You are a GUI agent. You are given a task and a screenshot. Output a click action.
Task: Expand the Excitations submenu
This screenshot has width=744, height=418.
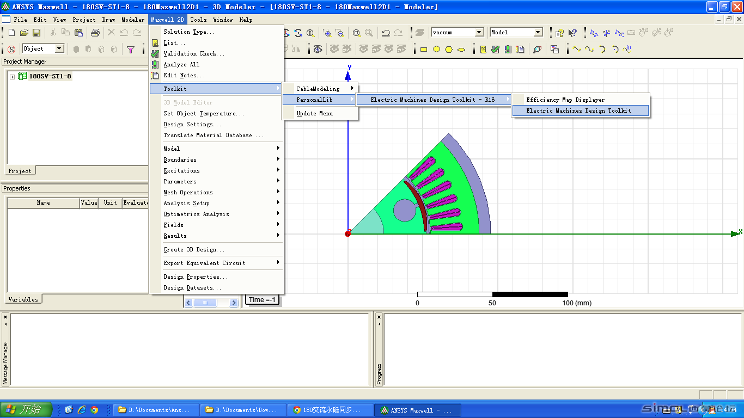[x=217, y=170]
